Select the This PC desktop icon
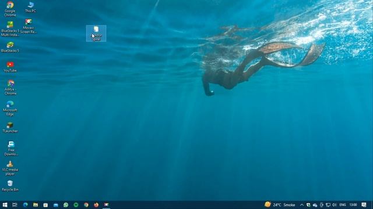The image size is (373, 209). [x=30, y=7]
